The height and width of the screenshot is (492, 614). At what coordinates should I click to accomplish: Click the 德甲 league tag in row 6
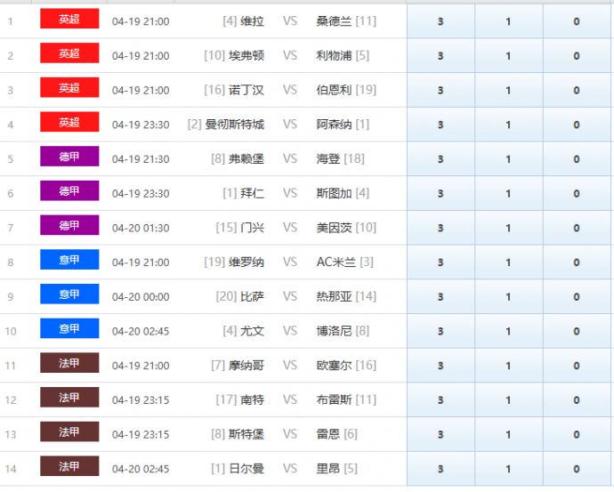[x=69, y=191]
